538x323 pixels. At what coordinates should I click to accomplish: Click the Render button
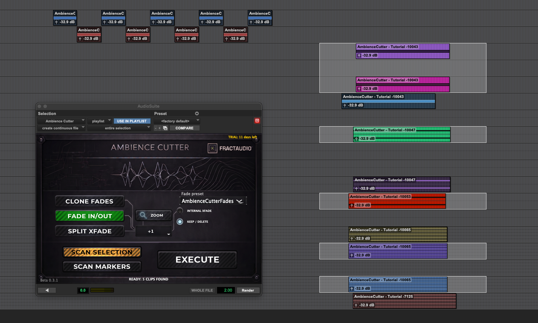tap(248, 290)
